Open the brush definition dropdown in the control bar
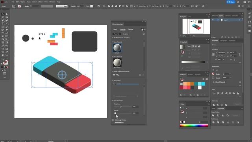 click(x=69, y=6)
